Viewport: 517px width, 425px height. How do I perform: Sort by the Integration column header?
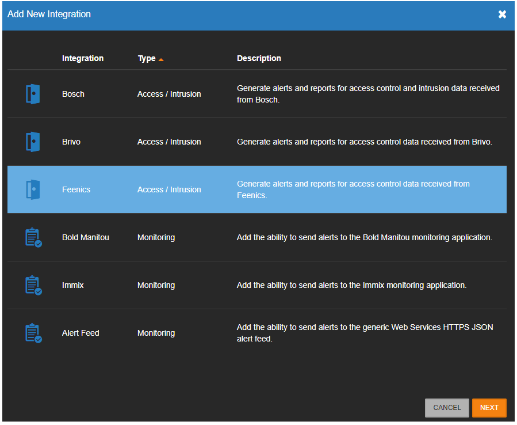coord(83,58)
